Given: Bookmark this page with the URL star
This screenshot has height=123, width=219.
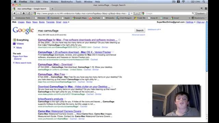Looking at the screenshot, I should (129, 13).
